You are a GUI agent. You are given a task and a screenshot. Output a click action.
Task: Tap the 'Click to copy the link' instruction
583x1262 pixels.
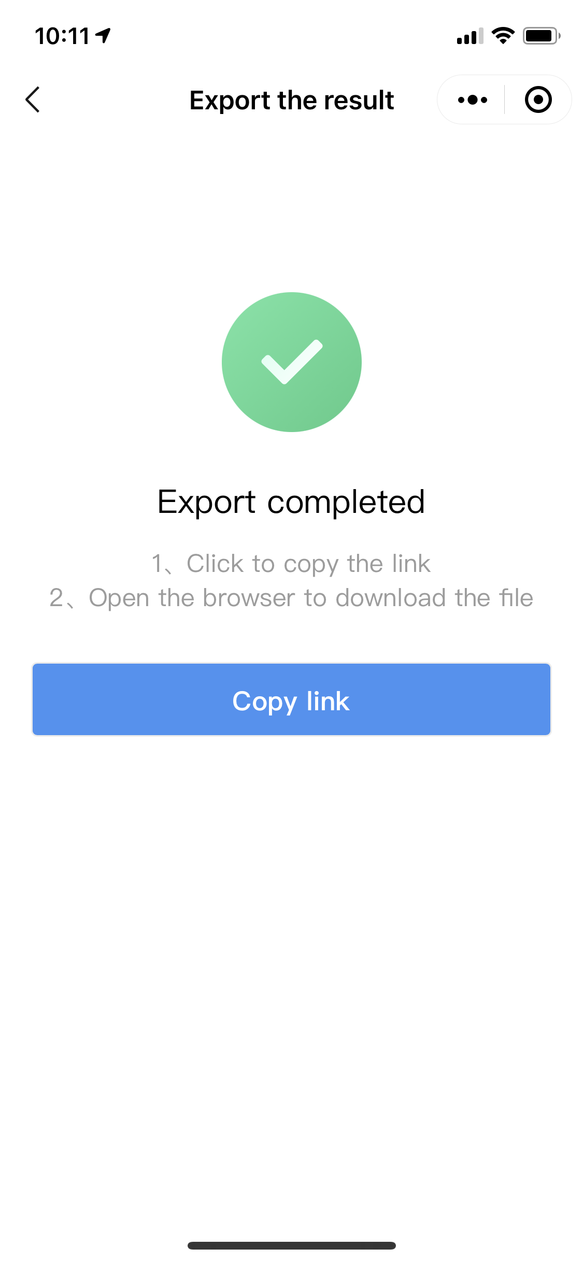click(308, 564)
